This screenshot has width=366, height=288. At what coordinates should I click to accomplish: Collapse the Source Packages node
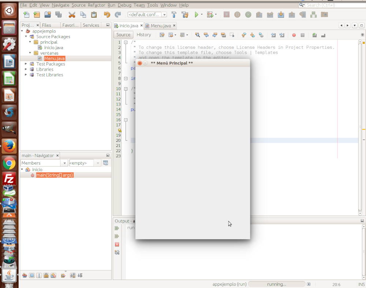pyautogui.click(x=26, y=36)
